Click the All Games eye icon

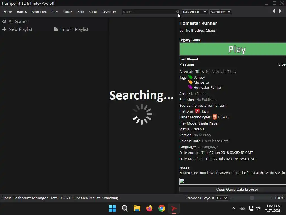[x=4, y=21]
